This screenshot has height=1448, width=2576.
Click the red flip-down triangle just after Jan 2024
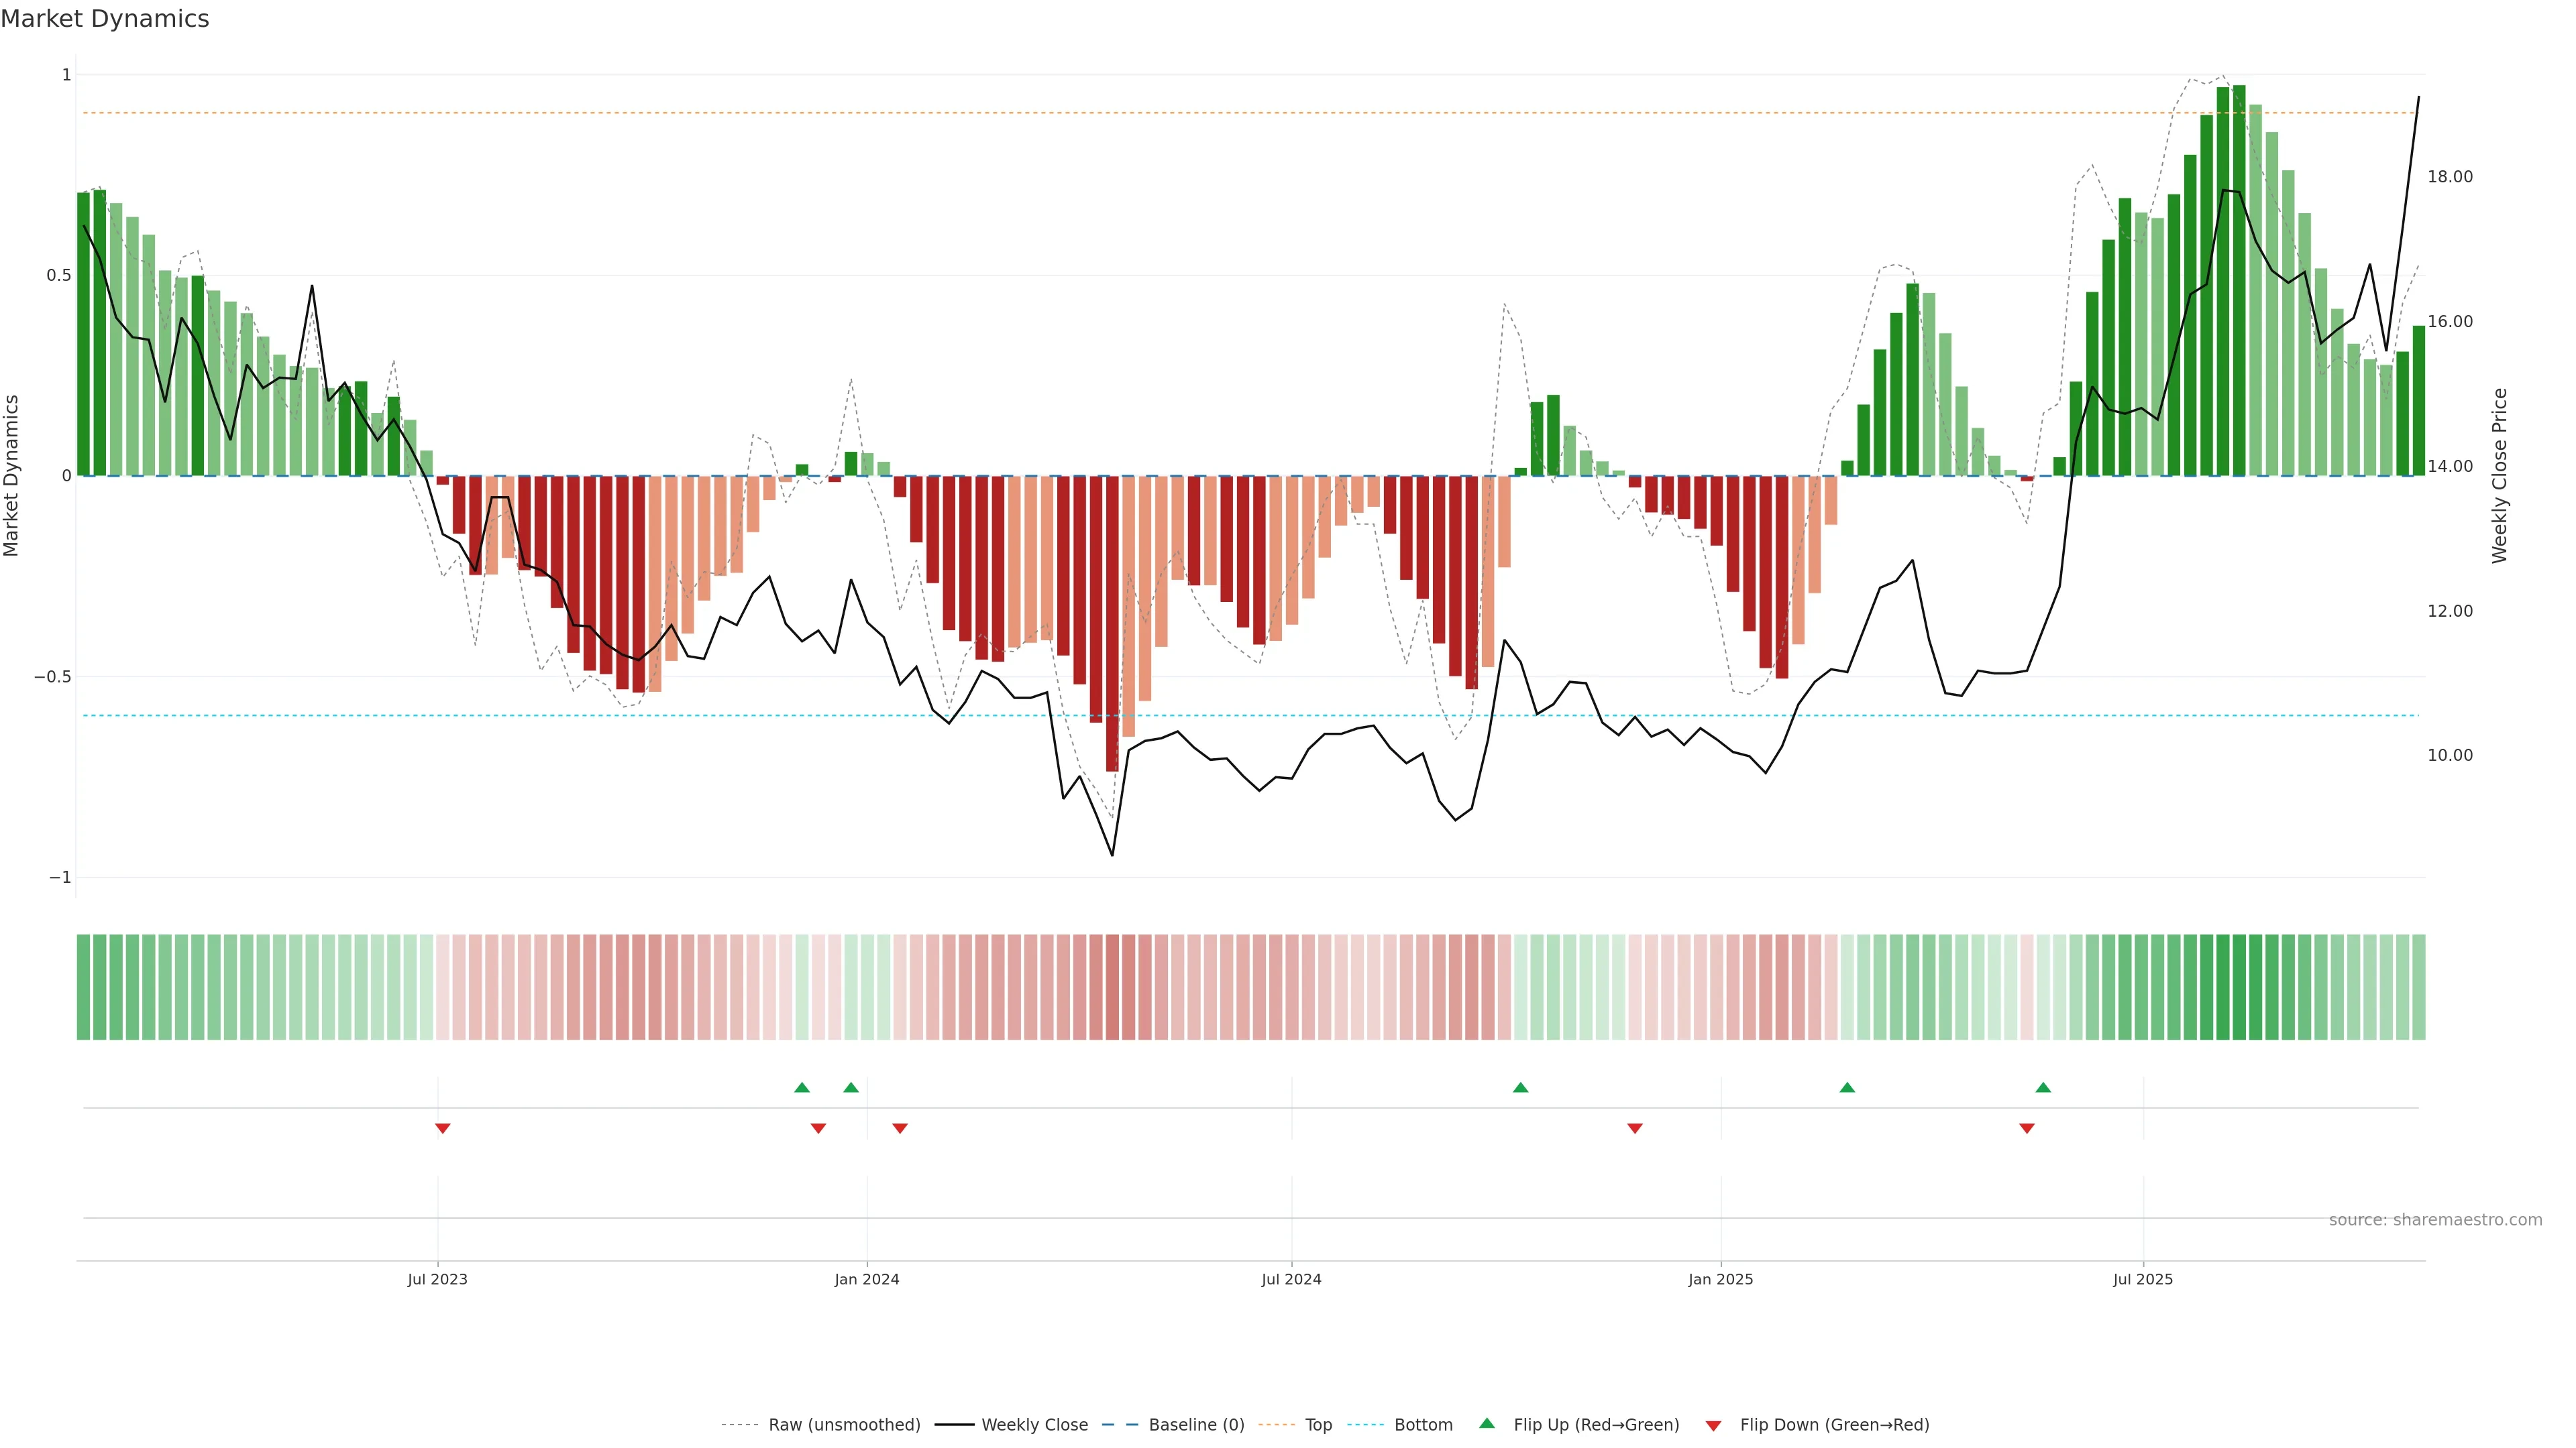pos(900,1128)
